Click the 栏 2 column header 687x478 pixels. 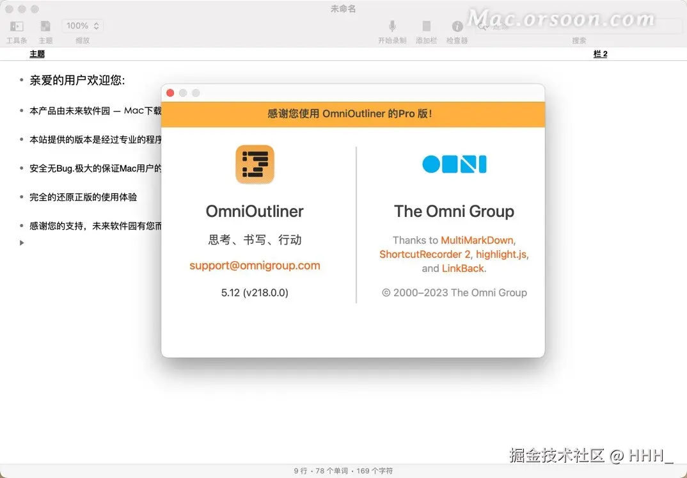click(x=600, y=54)
